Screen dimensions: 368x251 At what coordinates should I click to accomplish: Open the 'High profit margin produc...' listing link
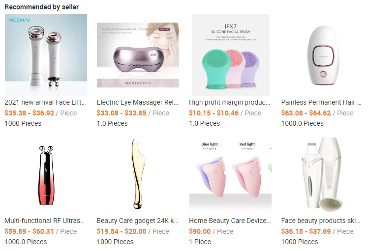pos(230,102)
